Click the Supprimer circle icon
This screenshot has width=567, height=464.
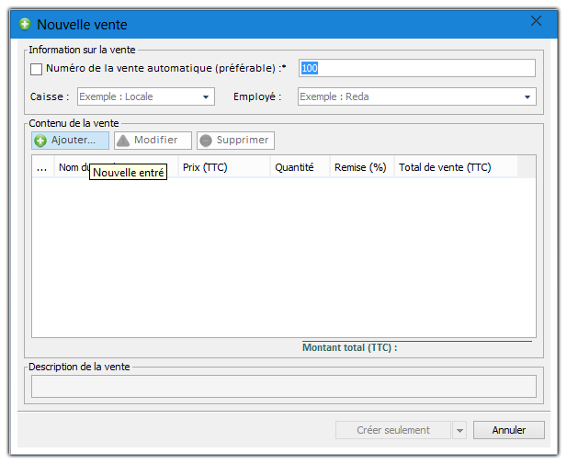pos(206,141)
